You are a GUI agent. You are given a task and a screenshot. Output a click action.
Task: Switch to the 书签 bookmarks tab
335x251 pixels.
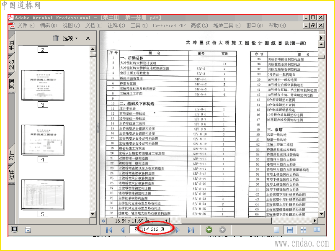pos(12,44)
